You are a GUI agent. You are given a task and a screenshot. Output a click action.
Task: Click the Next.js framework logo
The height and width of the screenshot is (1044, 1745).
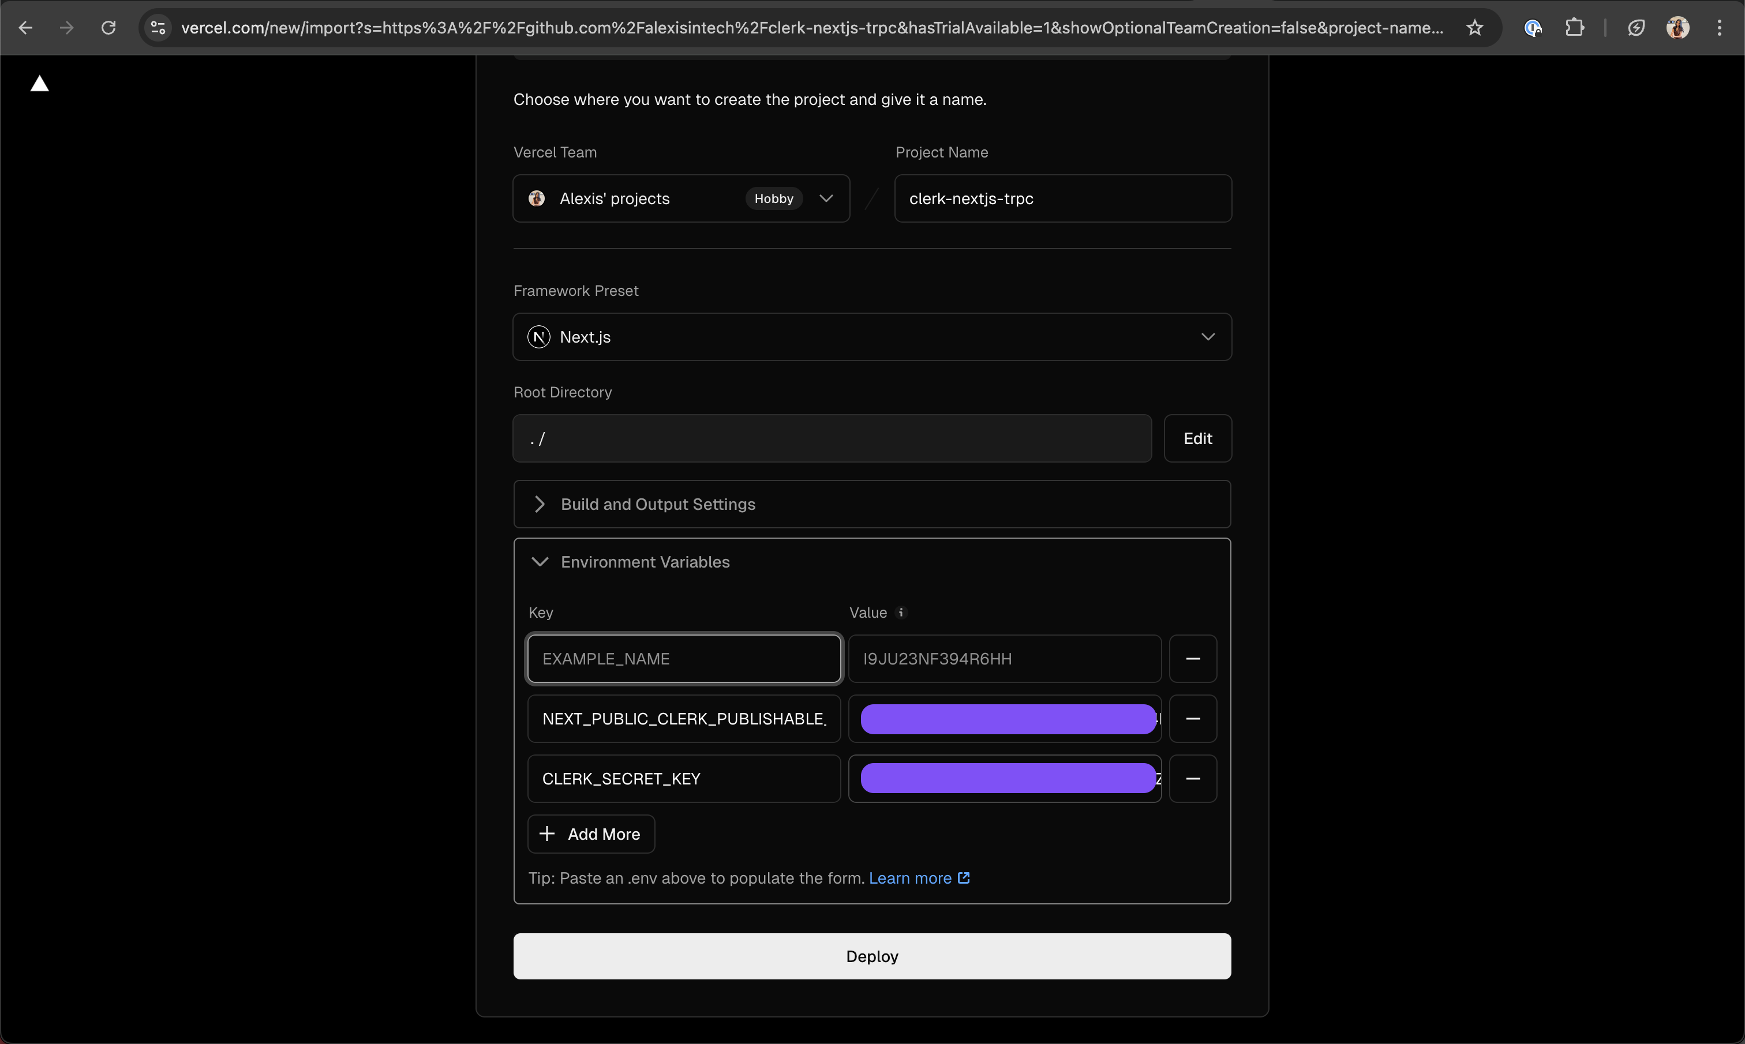click(x=538, y=337)
